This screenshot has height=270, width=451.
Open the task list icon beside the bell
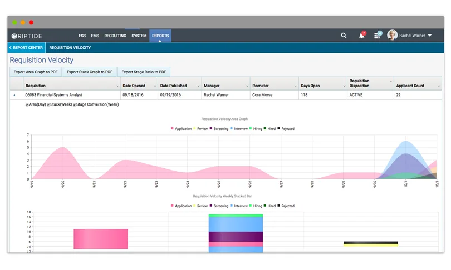(x=377, y=36)
